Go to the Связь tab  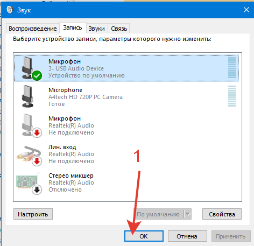119,29
